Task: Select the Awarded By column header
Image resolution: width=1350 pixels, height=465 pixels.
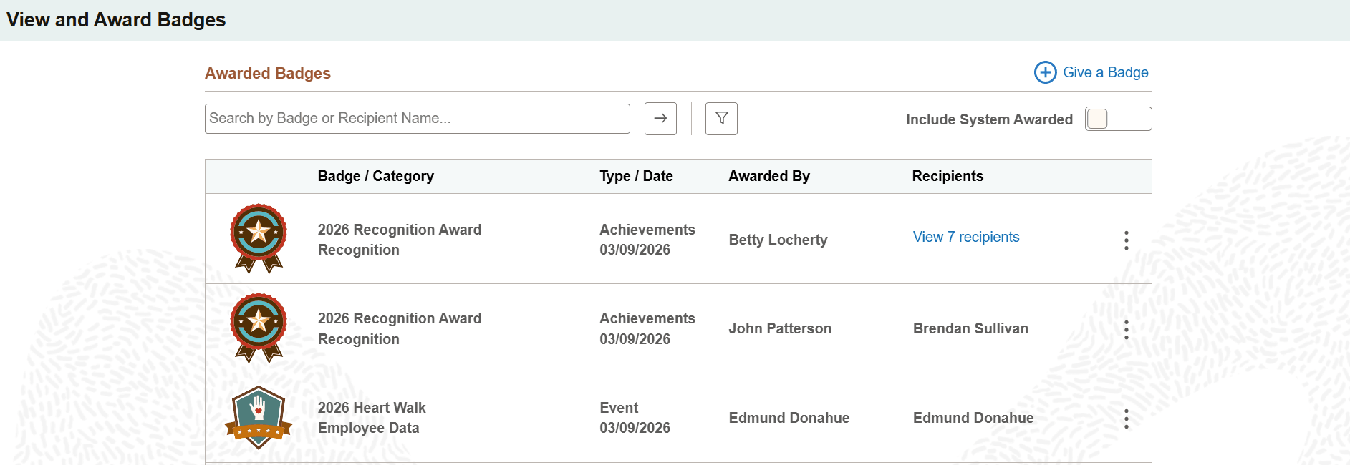Action: click(769, 176)
